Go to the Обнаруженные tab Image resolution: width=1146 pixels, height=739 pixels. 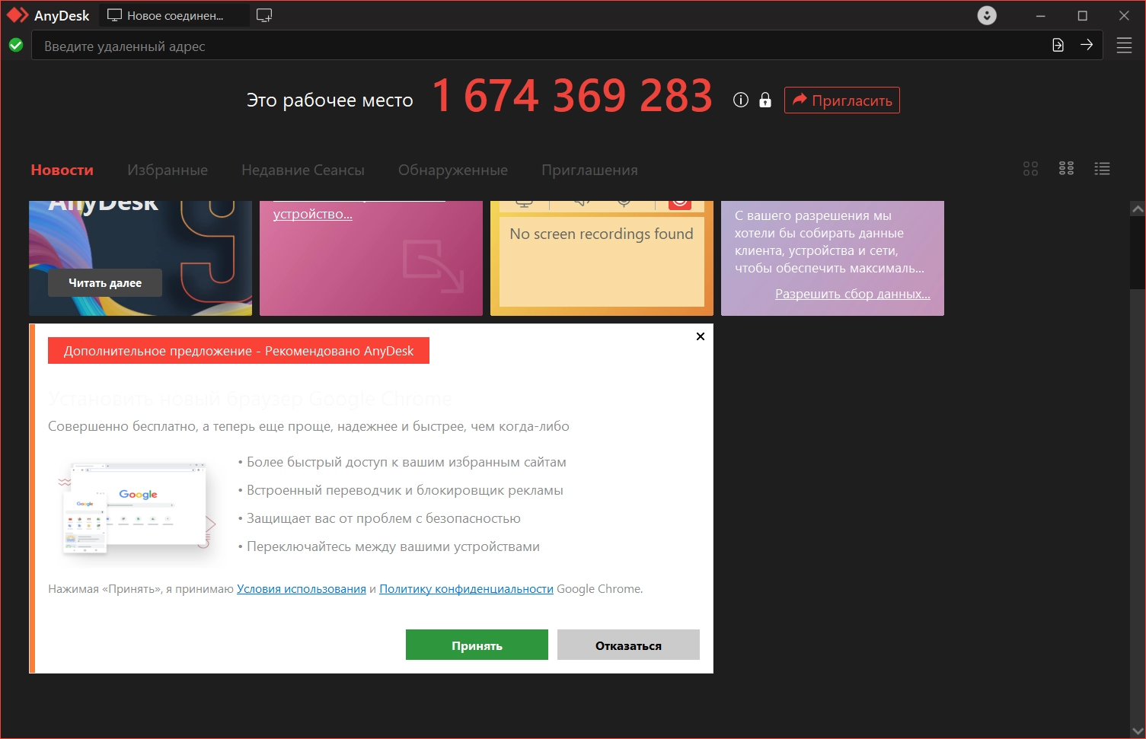453,170
